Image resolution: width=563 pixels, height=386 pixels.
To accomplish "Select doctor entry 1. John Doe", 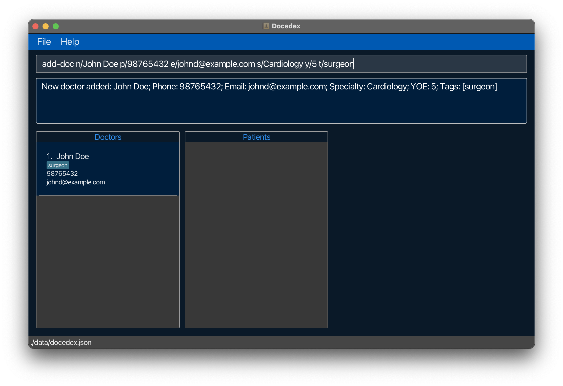I will (108, 169).
